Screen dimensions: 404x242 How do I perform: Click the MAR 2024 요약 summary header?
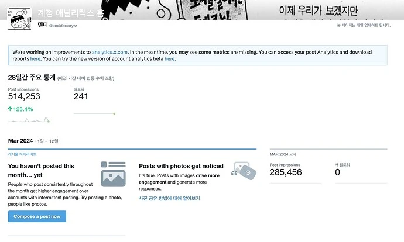pyautogui.click(x=283, y=154)
